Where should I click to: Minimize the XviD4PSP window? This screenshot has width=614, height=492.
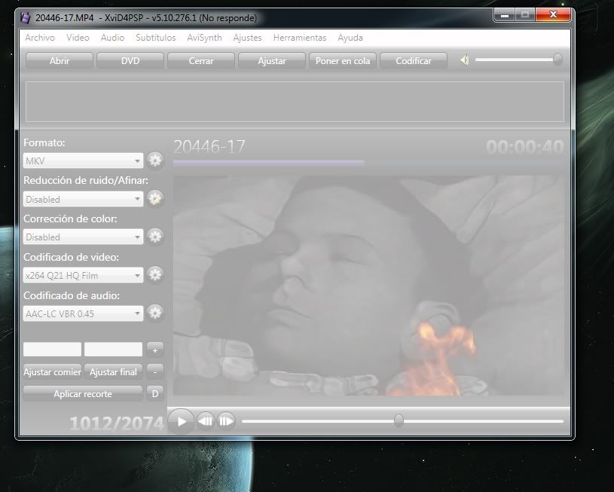[505, 15]
